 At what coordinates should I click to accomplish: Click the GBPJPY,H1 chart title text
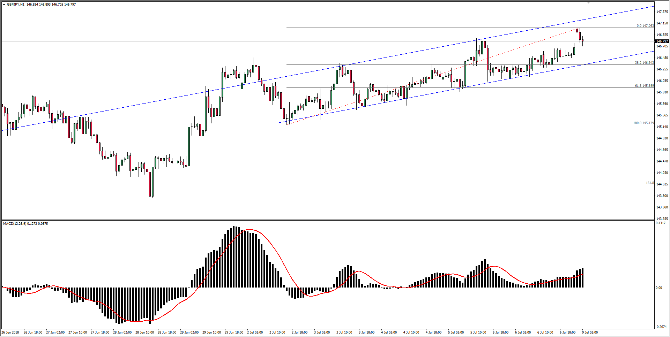pos(16,5)
